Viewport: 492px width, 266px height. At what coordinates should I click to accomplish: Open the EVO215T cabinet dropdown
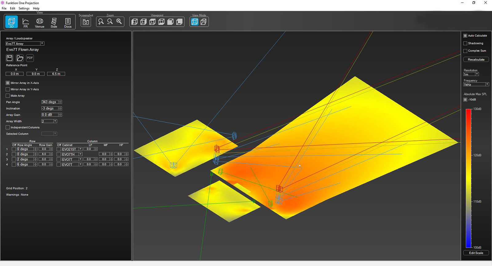pyautogui.click(x=72, y=149)
